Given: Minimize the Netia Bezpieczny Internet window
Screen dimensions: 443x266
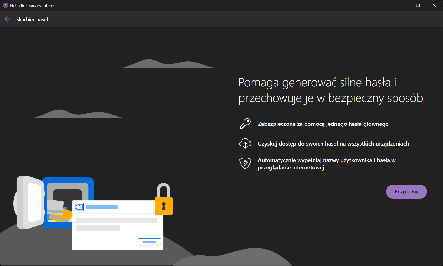Looking at the screenshot, I should (x=402, y=5).
